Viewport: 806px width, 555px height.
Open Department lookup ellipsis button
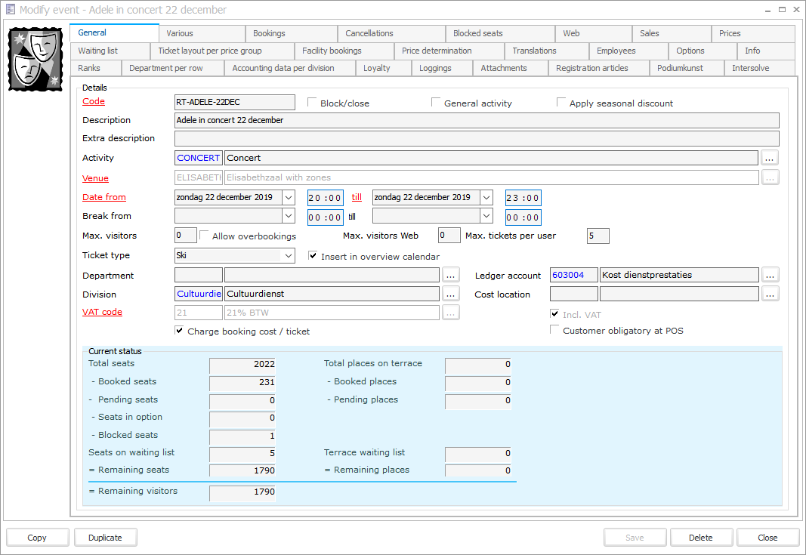click(450, 275)
